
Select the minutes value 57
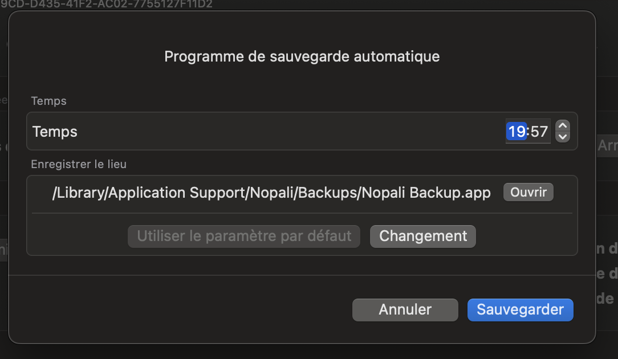(x=539, y=131)
